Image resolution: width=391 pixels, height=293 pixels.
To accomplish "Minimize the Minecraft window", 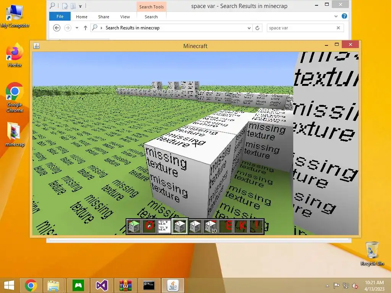I will pos(326,45).
